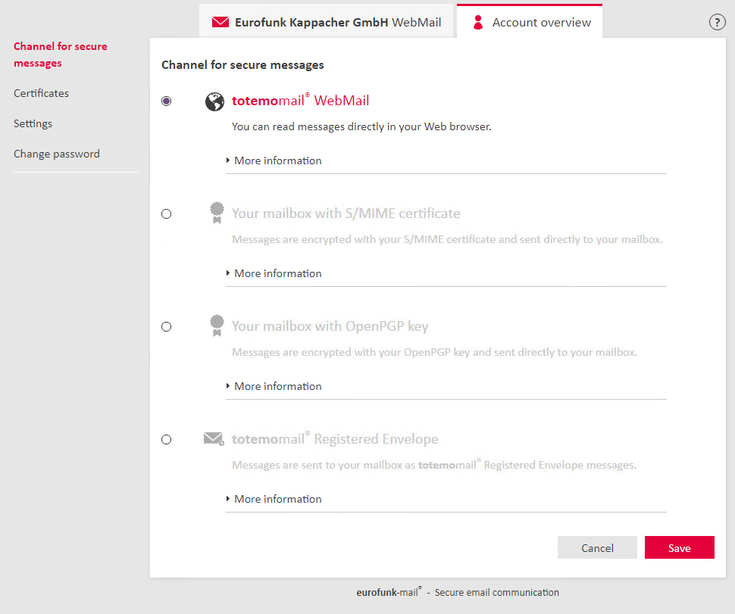This screenshot has height=614, width=735.
Task: Expand More information under S/MIME certificate
Action: point(274,273)
